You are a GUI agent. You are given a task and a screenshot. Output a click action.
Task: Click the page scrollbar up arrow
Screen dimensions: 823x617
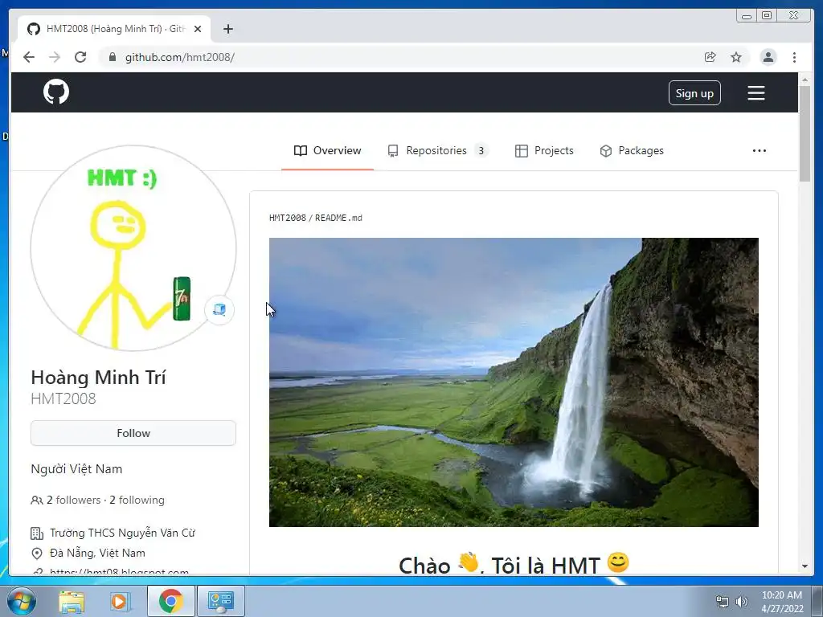pos(805,80)
